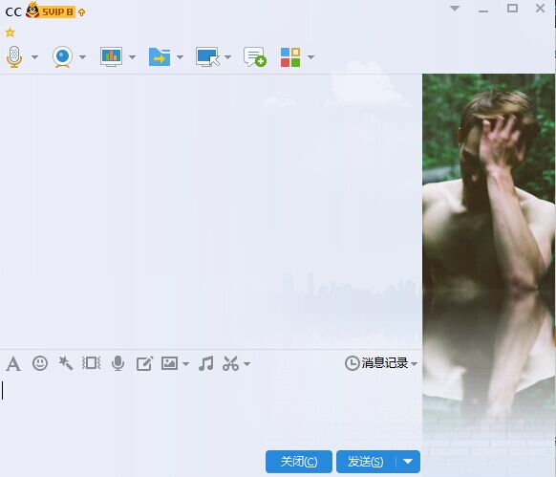The height and width of the screenshot is (477, 556).
Task: Start a voice call with microphone icon
Action: pyautogui.click(x=14, y=56)
